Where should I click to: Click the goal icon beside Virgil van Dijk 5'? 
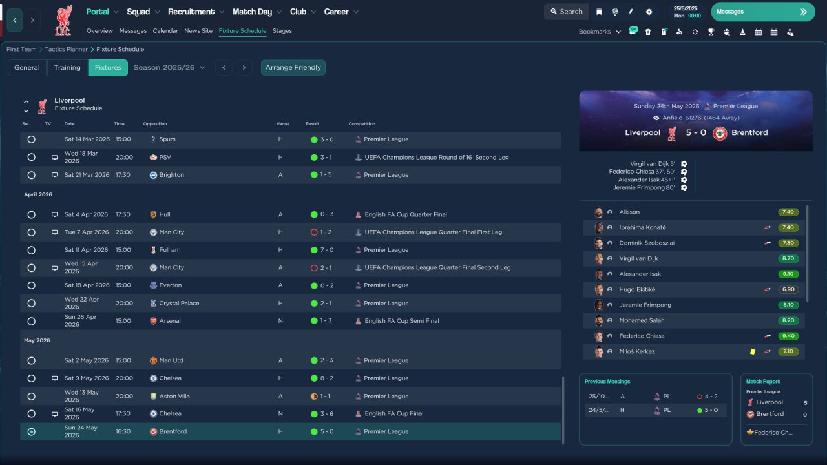click(684, 164)
